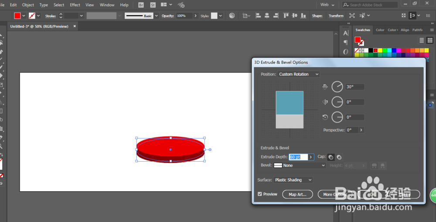436x222 pixels.
Task: Click the Z-axis rotation dial
Action: pyautogui.click(x=337, y=117)
